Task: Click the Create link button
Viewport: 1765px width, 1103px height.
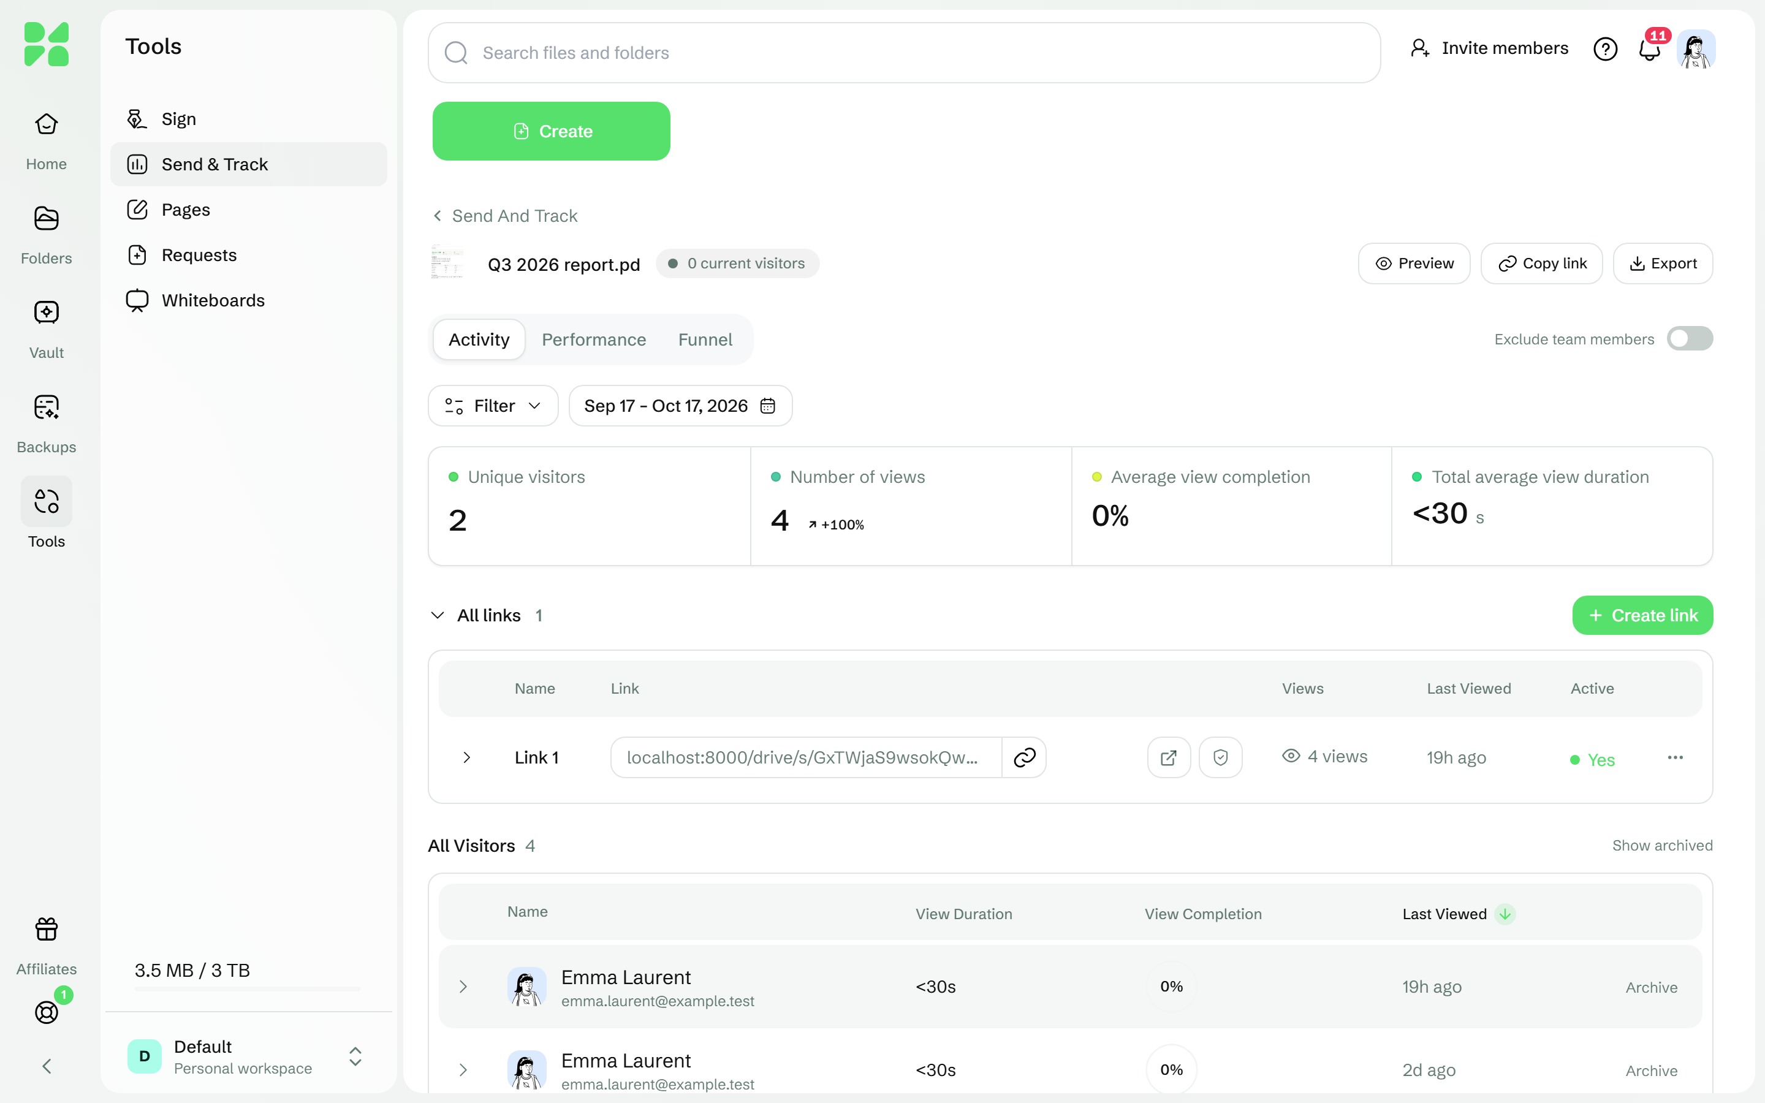Action: click(x=1642, y=615)
